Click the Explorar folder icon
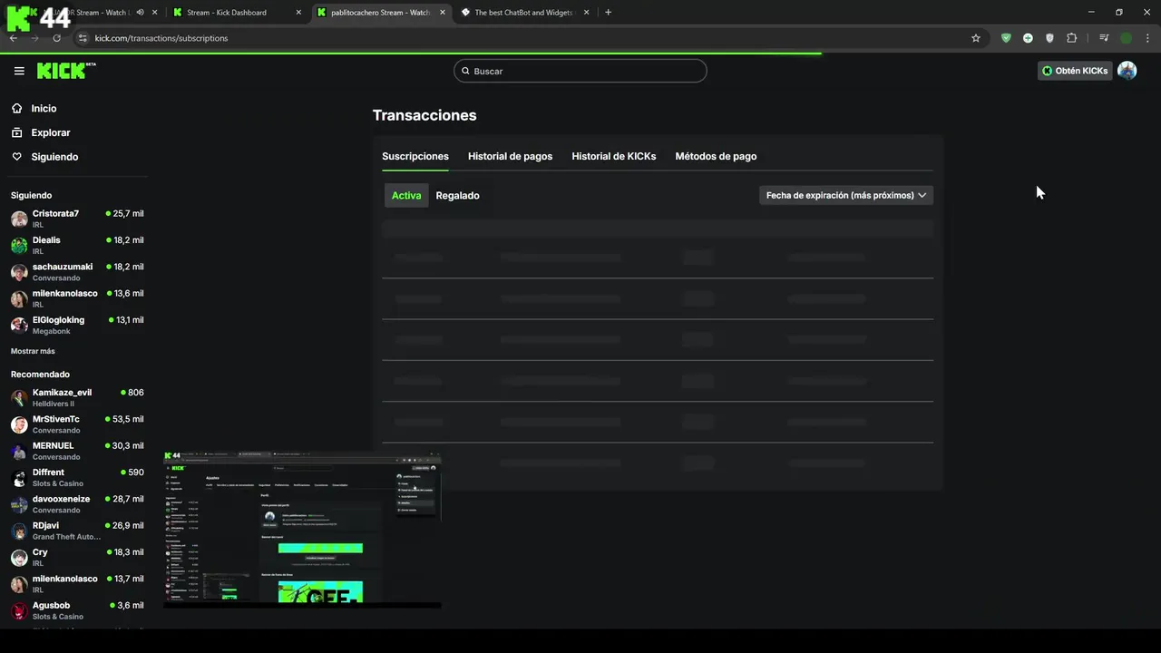 [x=17, y=132]
